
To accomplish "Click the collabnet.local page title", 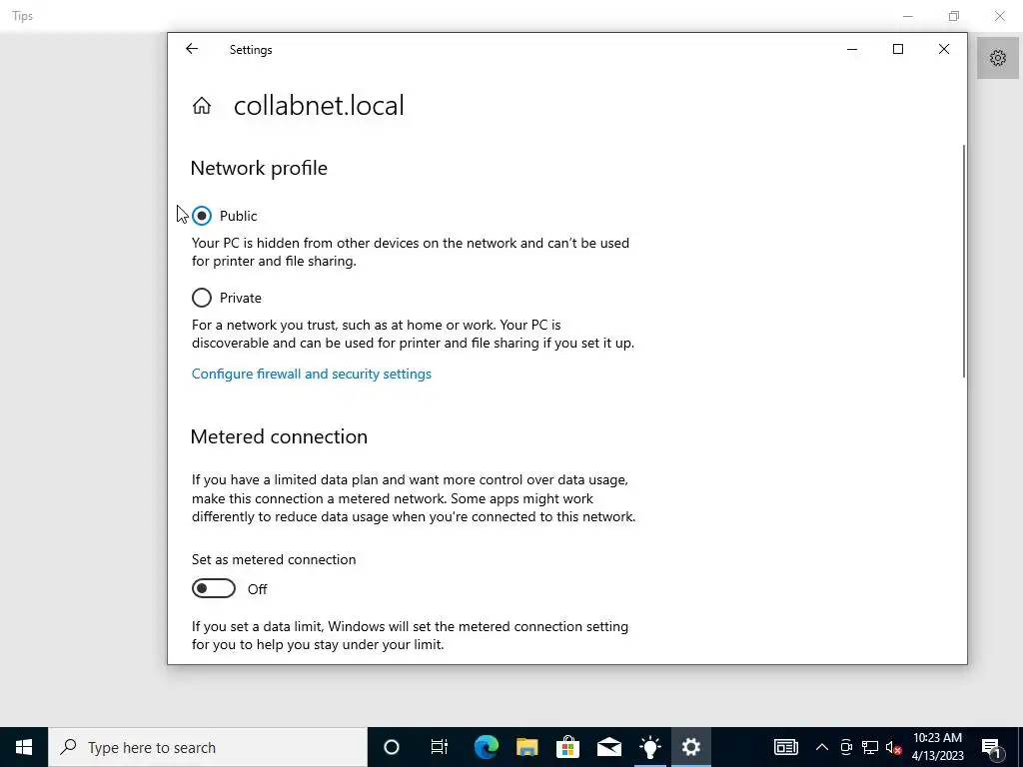I will coord(319,106).
